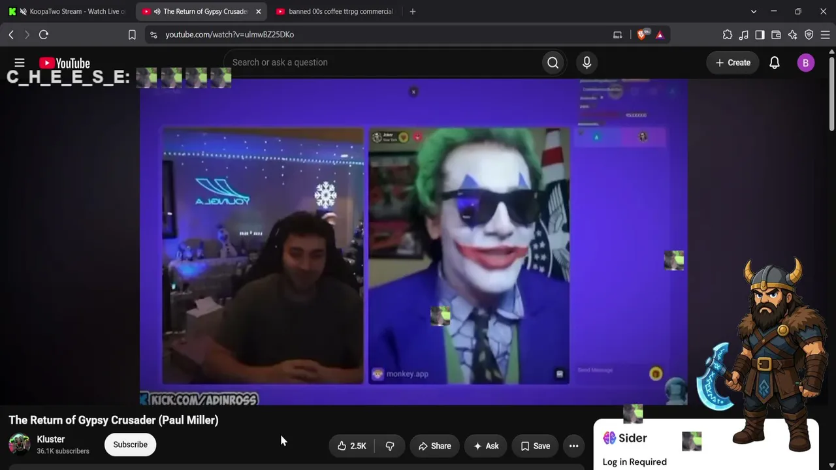The height and width of the screenshot is (470, 836).
Task: Open the Kluster channel name link
Action: pyautogui.click(x=51, y=439)
